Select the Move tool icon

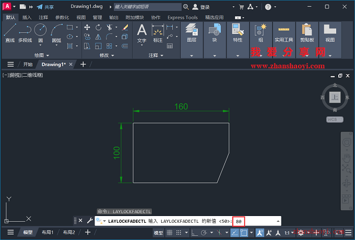(87, 27)
